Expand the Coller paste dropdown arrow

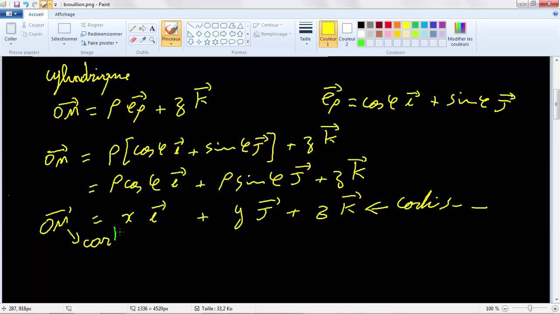[x=11, y=44]
